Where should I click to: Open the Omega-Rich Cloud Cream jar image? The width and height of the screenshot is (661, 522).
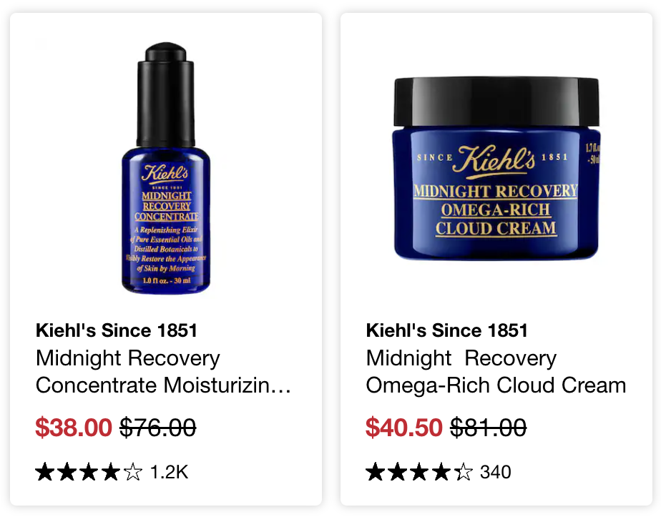(496, 167)
